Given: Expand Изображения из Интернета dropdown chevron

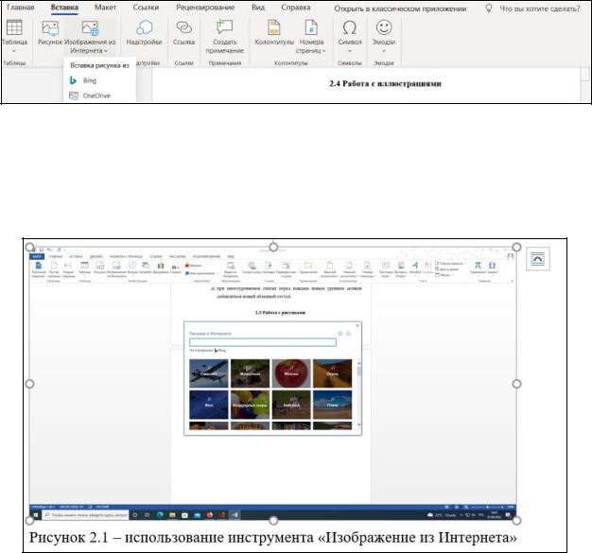Looking at the screenshot, I should pos(106,51).
